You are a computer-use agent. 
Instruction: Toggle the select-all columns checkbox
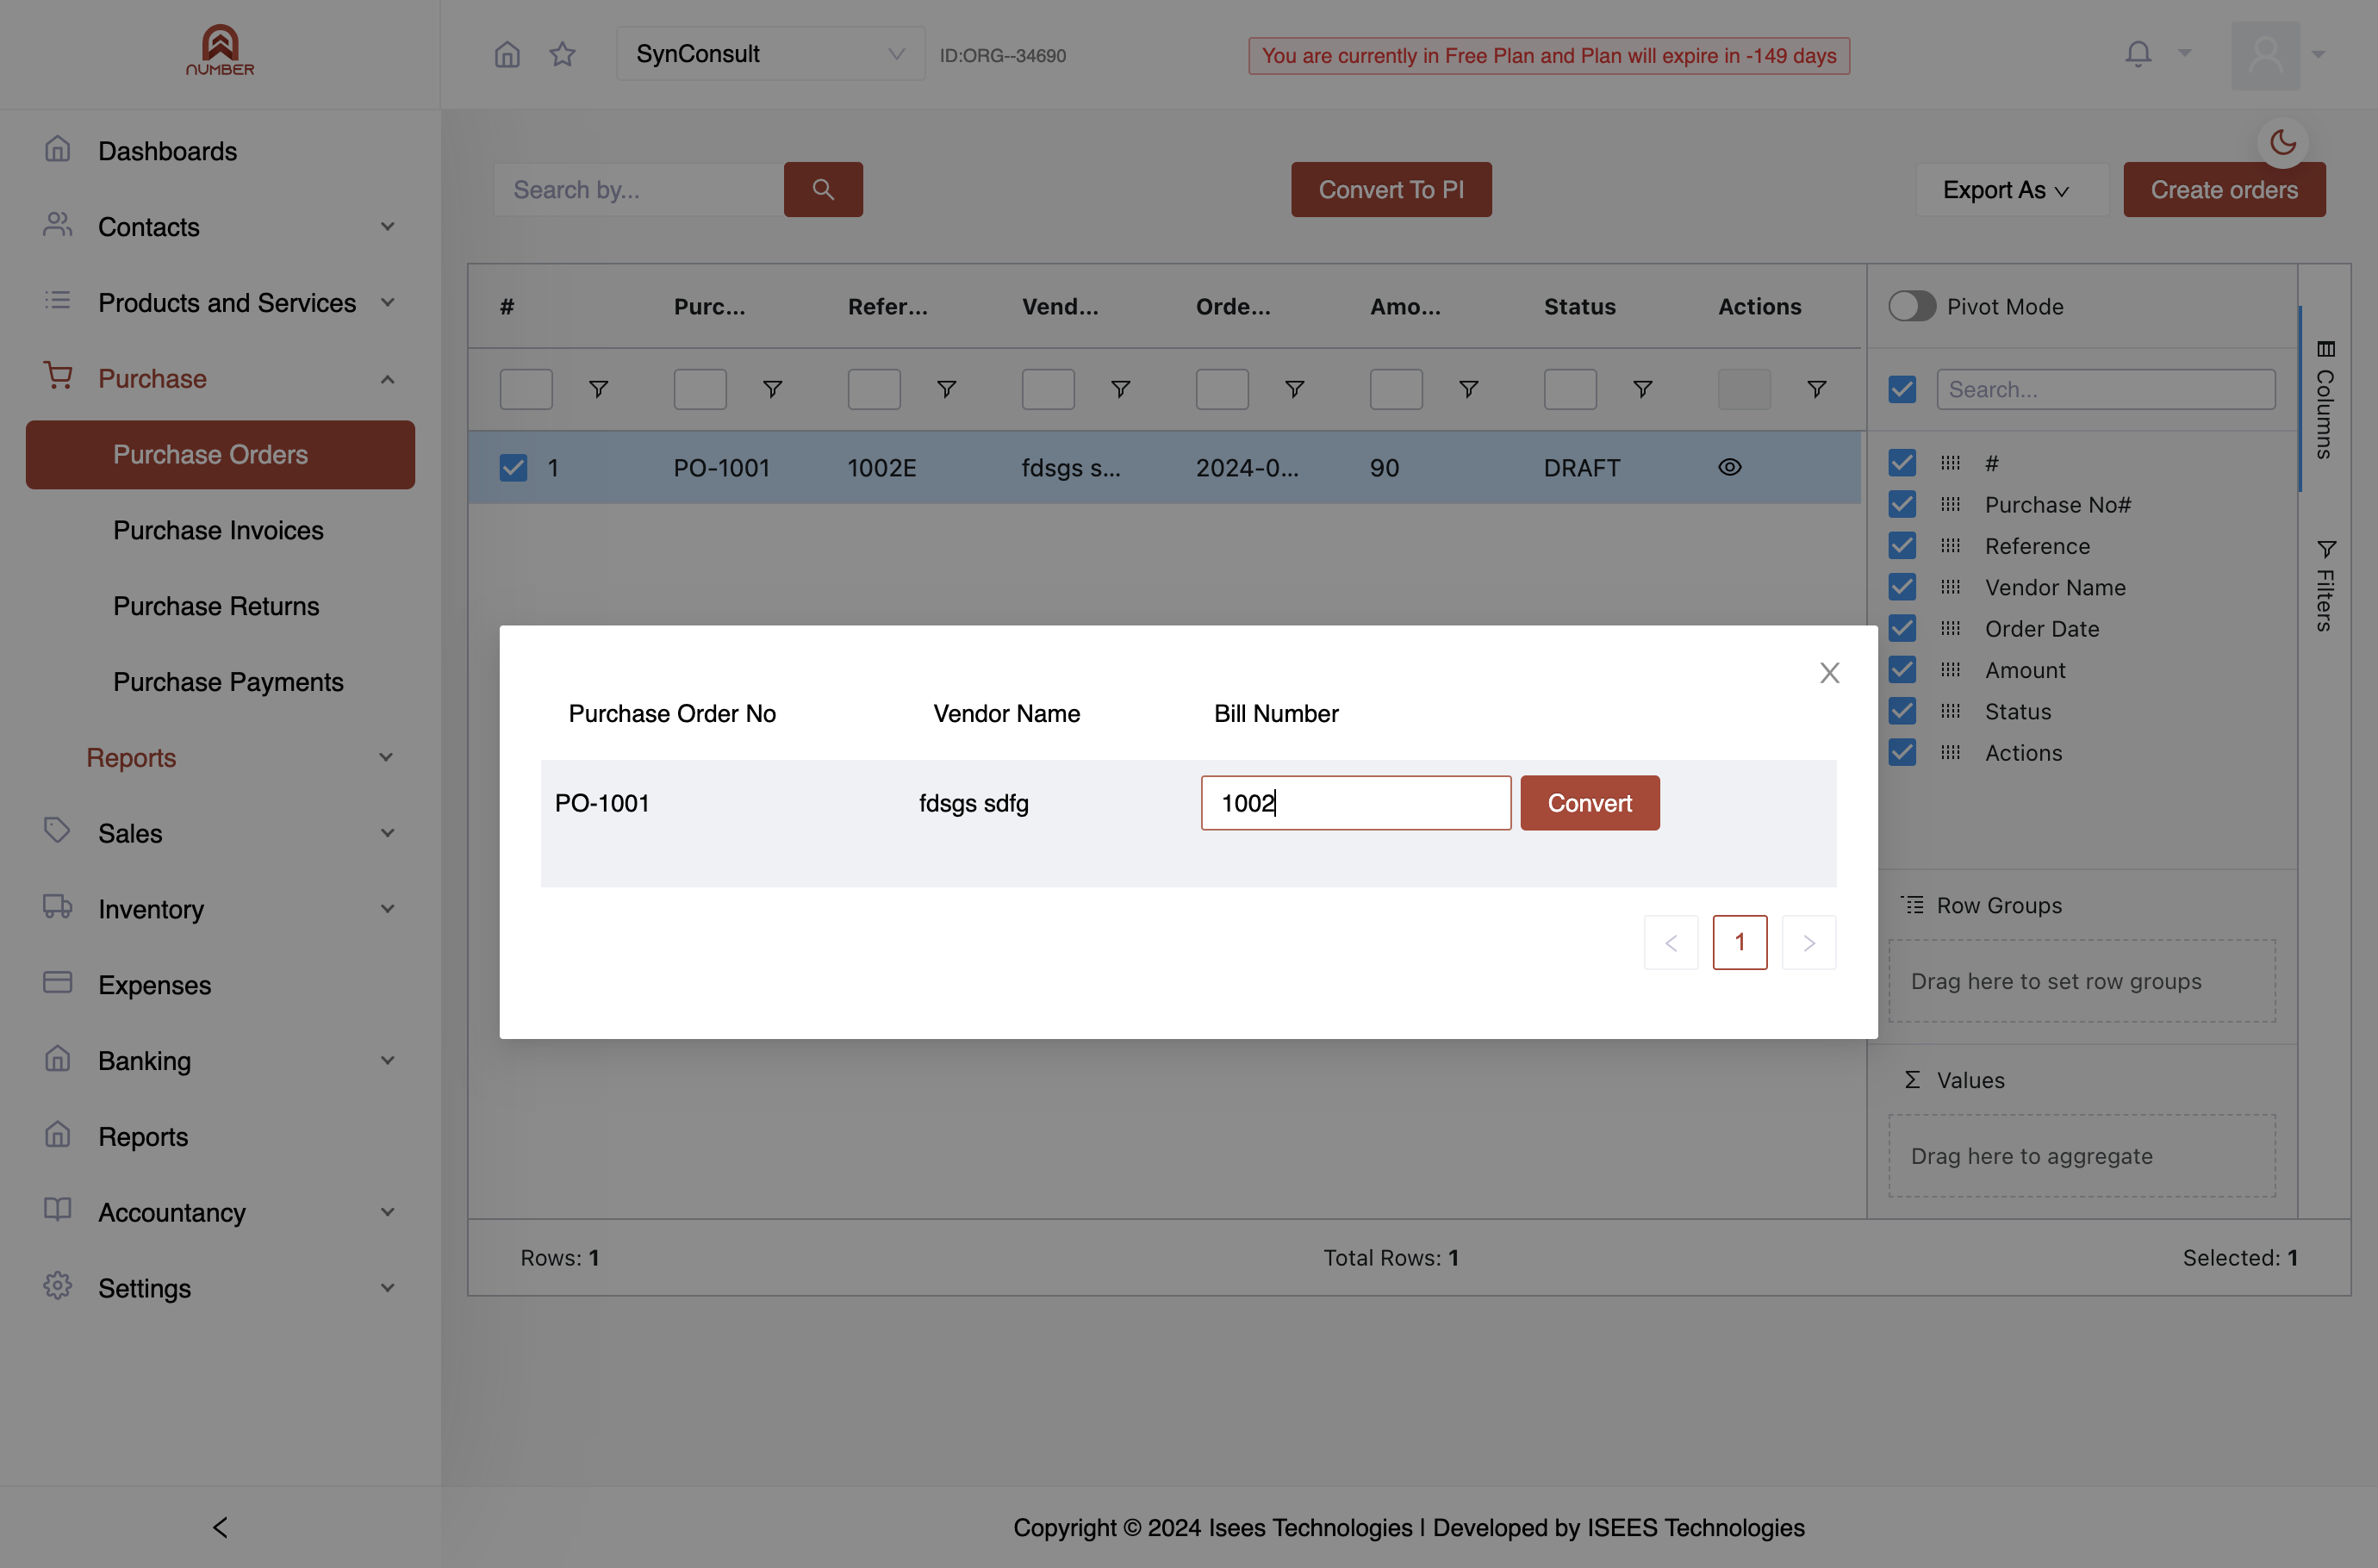point(1902,389)
